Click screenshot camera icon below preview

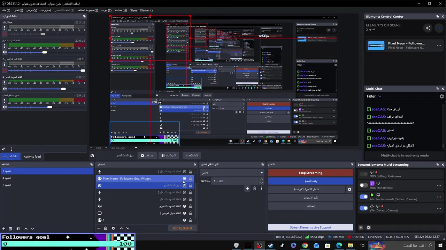(x=92, y=156)
